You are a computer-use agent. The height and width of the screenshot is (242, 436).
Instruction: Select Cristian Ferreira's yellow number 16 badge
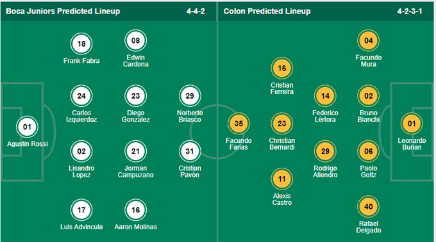(282, 69)
